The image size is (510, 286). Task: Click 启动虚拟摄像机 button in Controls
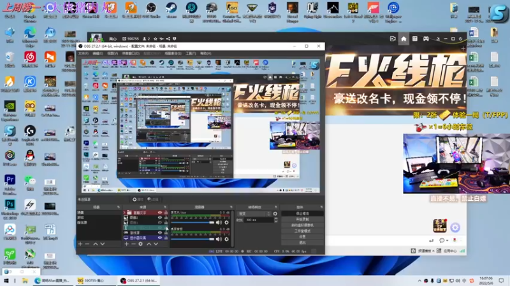point(302,226)
